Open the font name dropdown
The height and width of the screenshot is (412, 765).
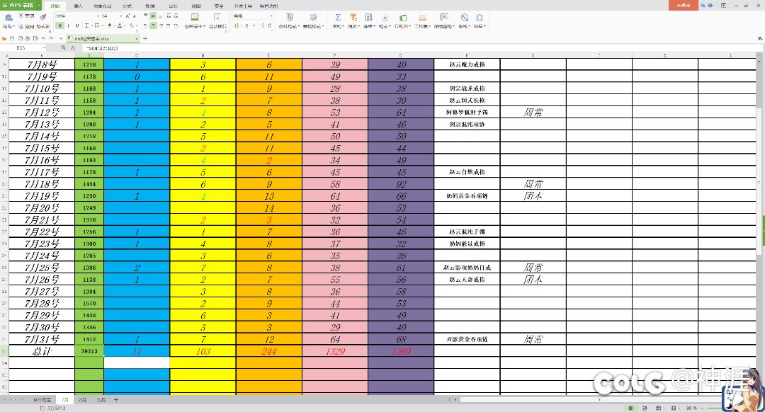(x=98, y=16)
